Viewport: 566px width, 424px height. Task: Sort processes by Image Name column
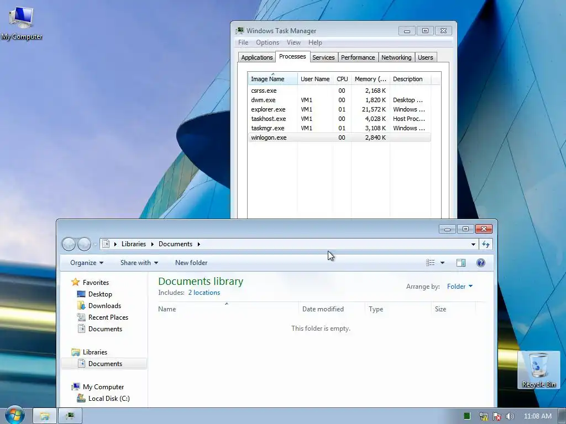coord(273,79)
